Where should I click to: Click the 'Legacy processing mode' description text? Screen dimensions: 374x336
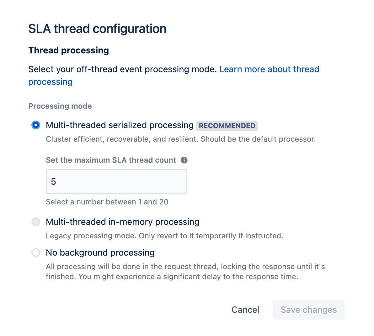[x=165, y=236]
